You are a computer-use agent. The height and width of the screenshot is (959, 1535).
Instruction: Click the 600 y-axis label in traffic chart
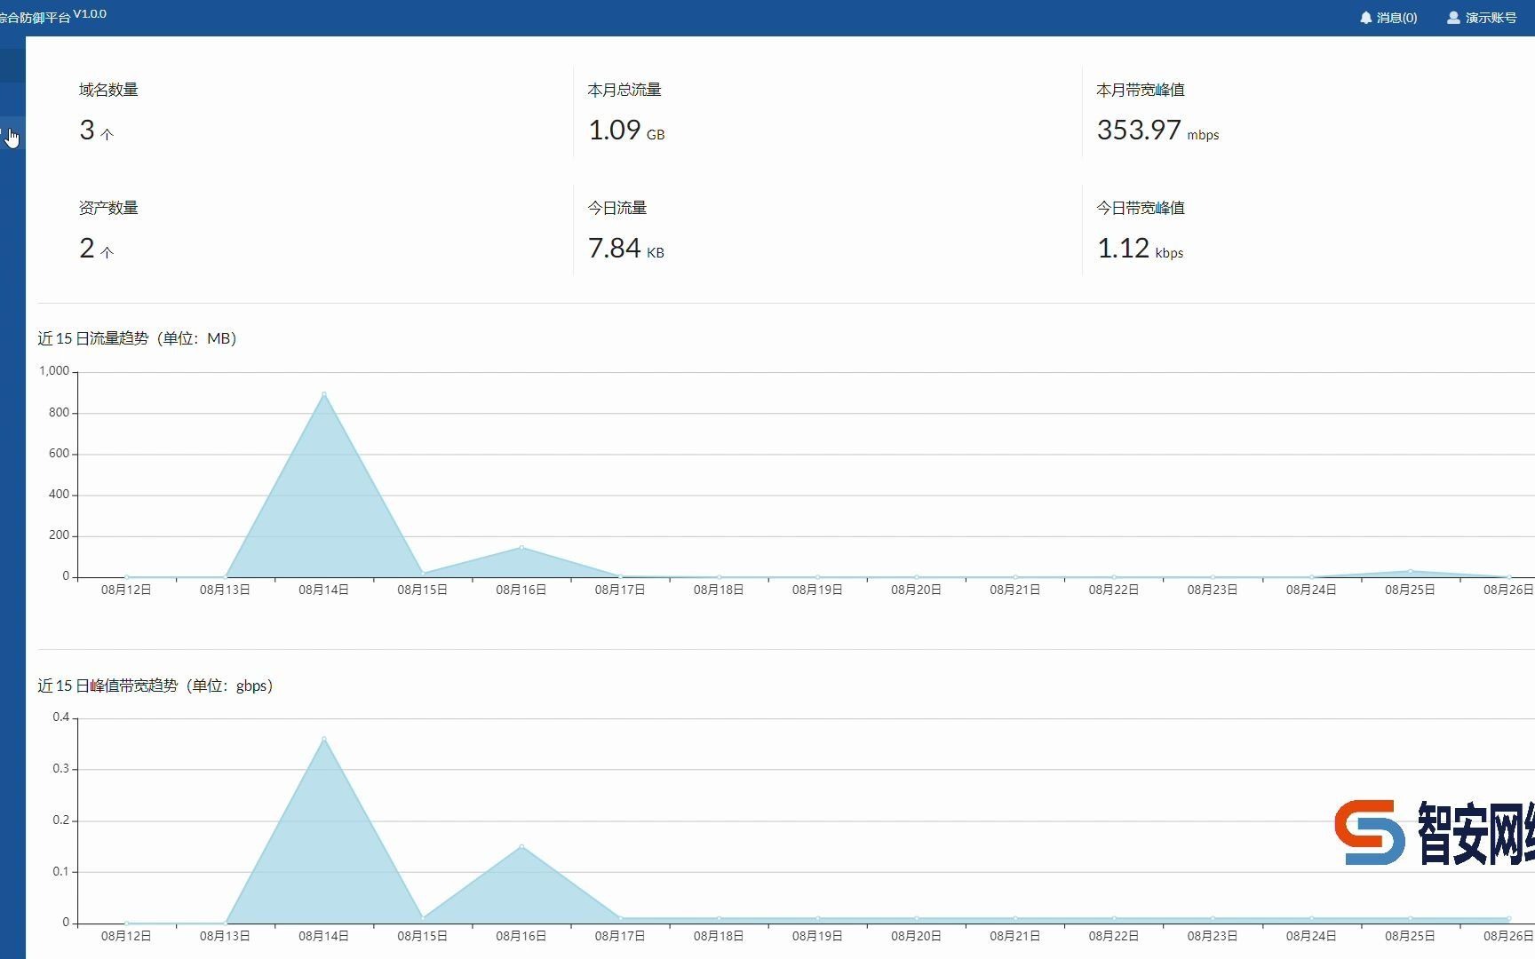(60, 454)
